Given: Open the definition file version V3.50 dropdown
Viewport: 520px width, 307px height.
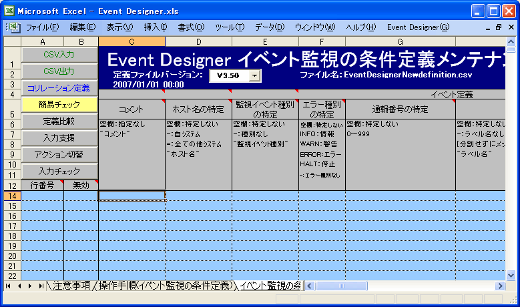Looking at the screenshot, I should (x=255, y=76).
